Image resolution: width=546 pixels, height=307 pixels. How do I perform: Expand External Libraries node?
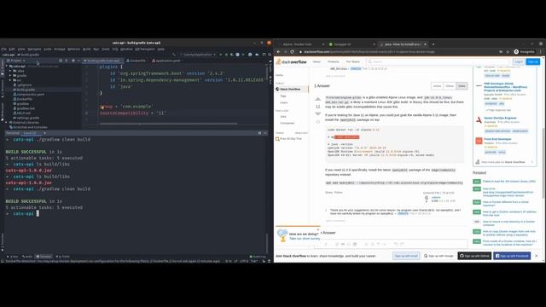click(6, 123)
